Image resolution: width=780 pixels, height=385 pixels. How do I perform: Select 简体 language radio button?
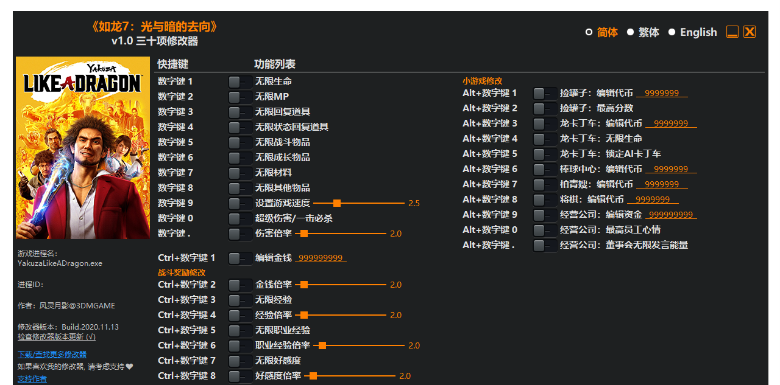coord(589,32)
